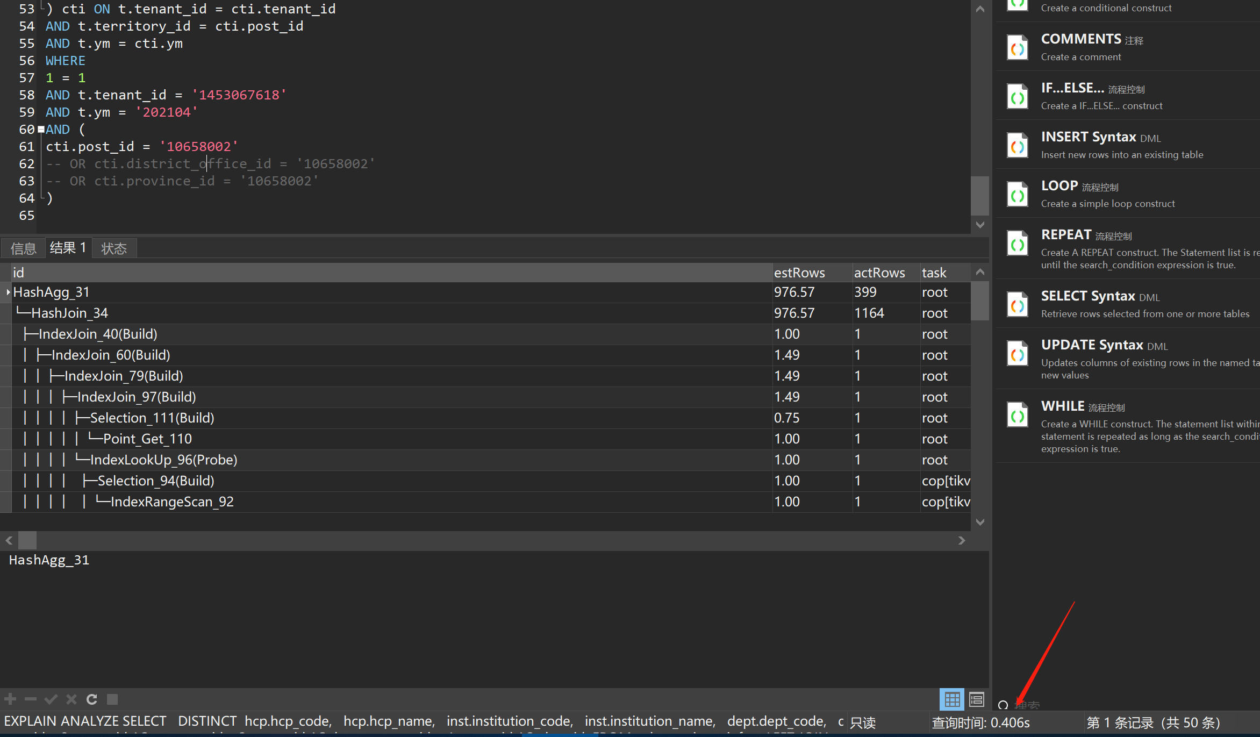This screenshot has height=737, width=1260.
Task: Click the actRows column header
Action: click(x=879, y=273)
